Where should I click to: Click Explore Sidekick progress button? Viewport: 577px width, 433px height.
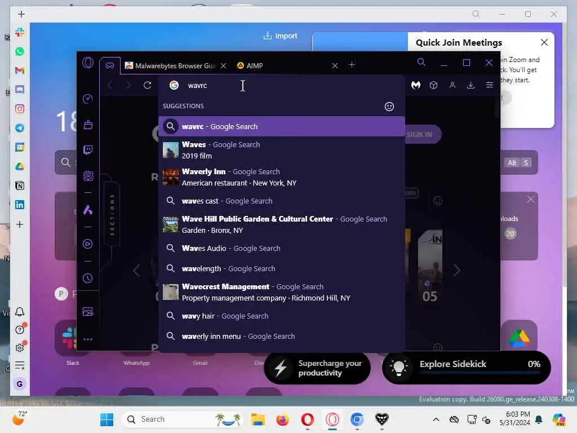466,367
